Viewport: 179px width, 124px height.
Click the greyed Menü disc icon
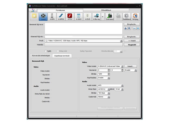[x=118, y=17]
